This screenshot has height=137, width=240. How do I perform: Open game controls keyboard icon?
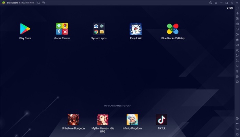tap(237, 24)
